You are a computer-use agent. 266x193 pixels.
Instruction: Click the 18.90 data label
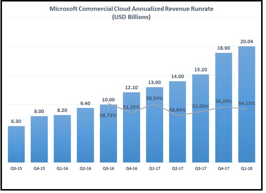(224, 48)
